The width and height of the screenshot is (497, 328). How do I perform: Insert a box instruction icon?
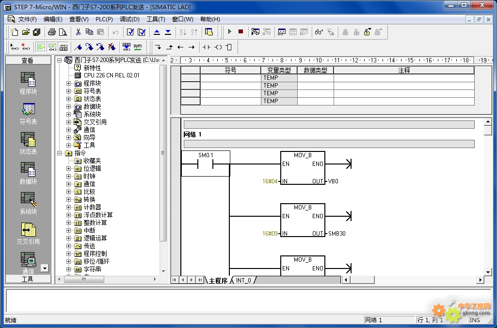pos(229,47)
